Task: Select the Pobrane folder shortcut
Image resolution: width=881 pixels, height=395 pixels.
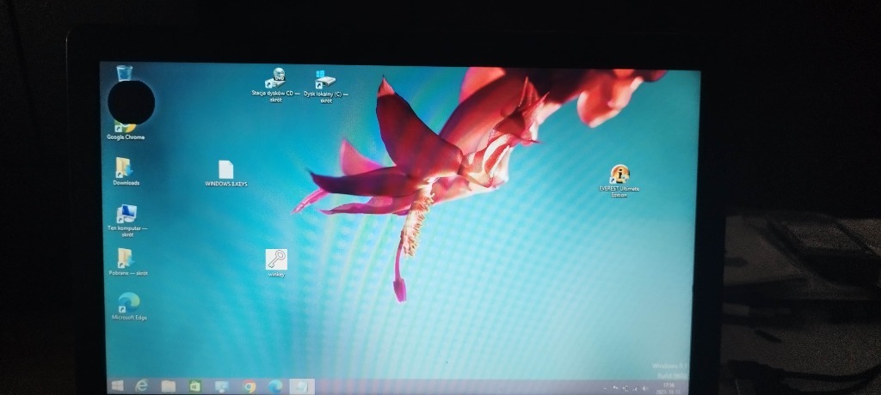Action: (126, 259)
